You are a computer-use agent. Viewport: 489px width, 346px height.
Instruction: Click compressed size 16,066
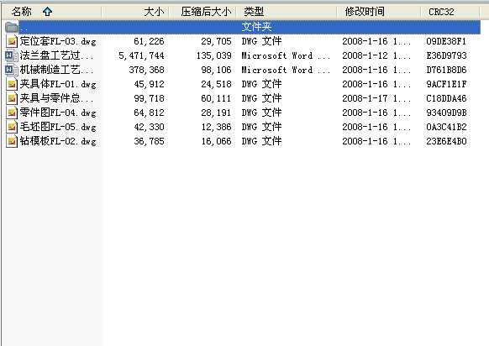coord(216,141)
